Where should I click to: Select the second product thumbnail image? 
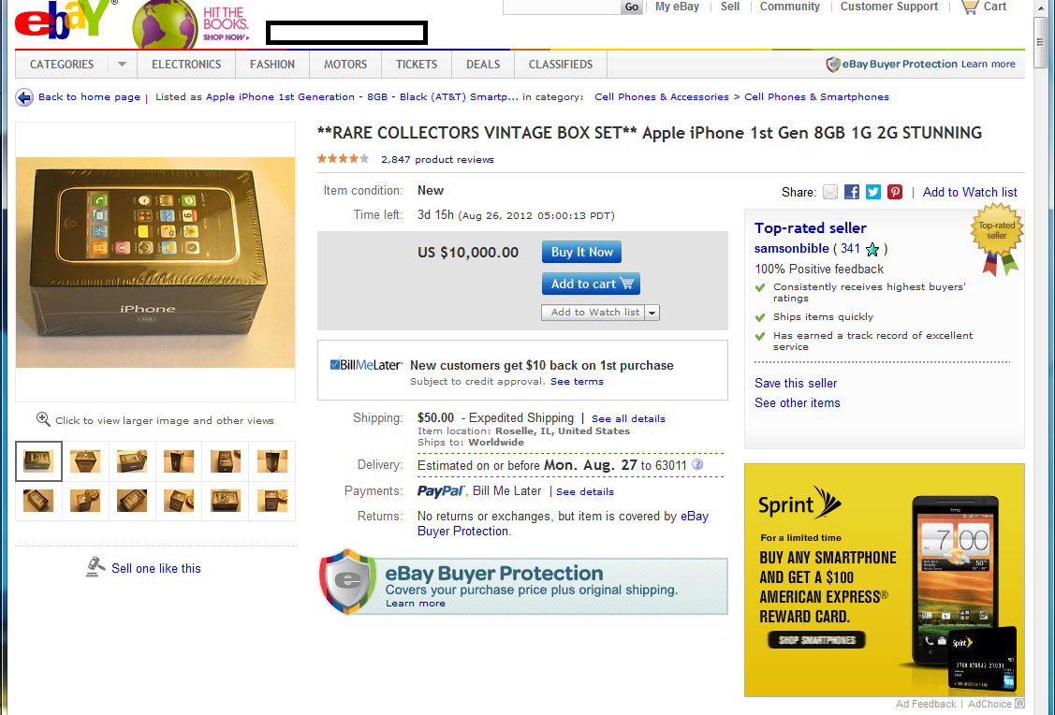pos(85,461)
